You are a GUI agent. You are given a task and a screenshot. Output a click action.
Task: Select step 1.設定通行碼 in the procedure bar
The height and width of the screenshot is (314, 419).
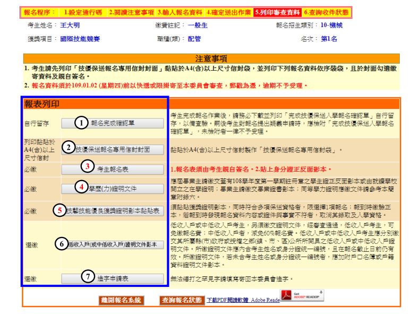tap(83, 12)
